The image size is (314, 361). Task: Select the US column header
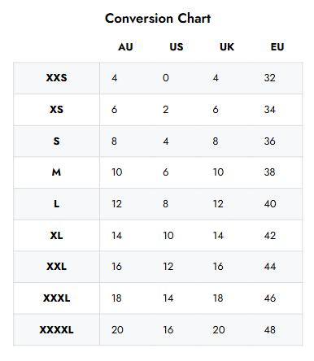click(177, 47)
